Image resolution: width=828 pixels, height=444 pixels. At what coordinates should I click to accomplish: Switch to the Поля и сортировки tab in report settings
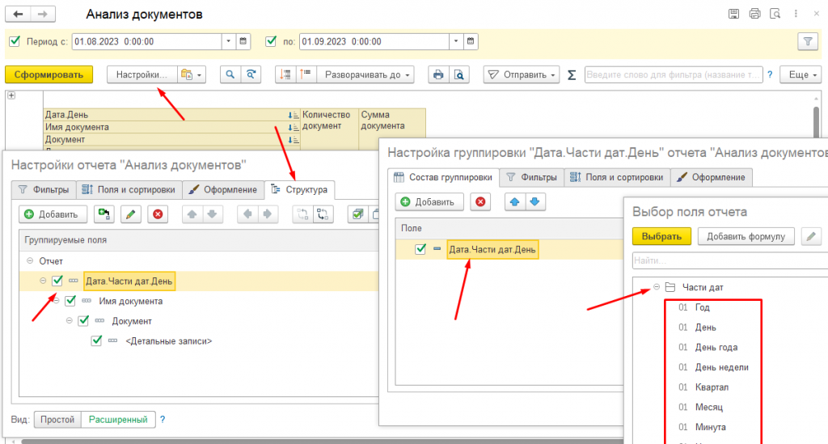pyautogui.click(x=129, y=190)
